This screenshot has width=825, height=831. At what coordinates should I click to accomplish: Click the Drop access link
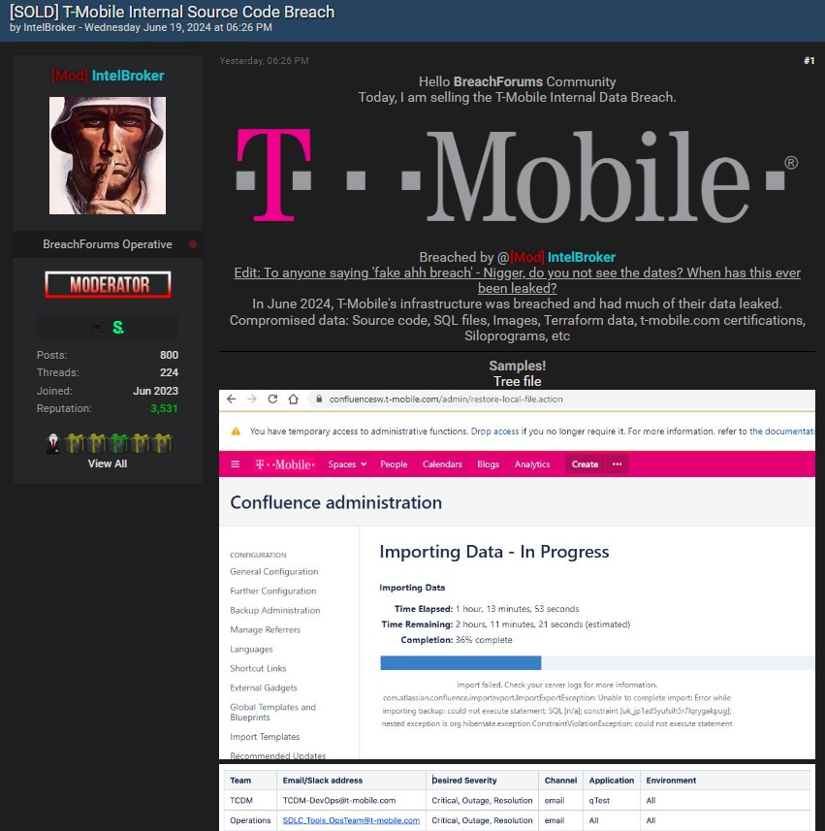point(494,431)
